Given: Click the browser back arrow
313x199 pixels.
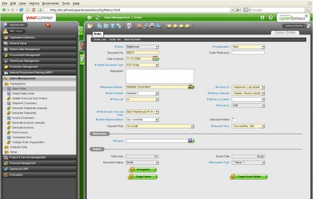Looking at the screenshot, I should [x=4, y=10].
